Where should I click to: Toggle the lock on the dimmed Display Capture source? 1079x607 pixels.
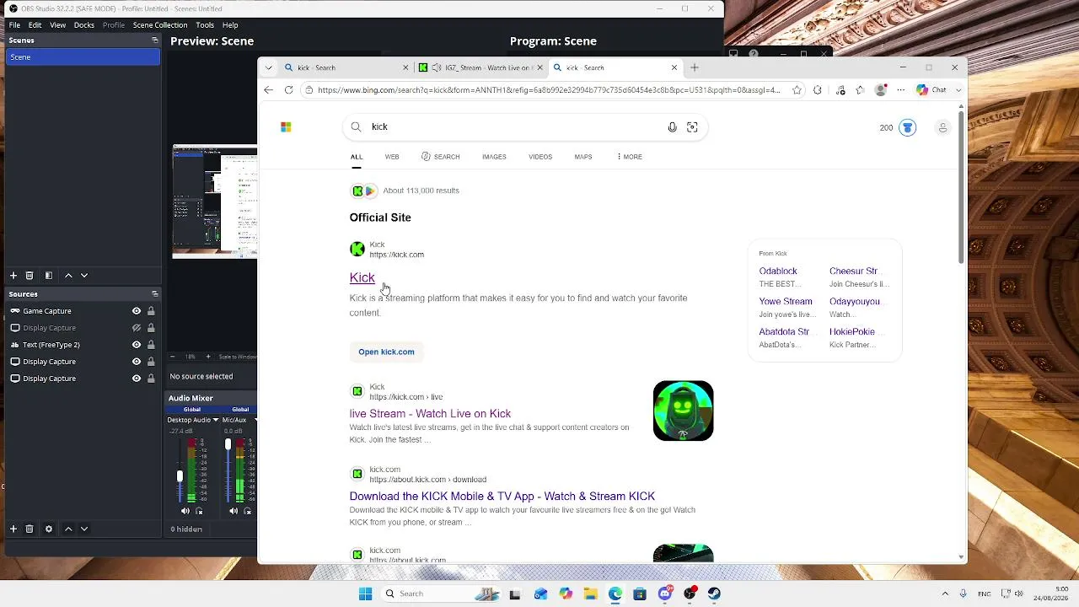click(x=151, y=328)
